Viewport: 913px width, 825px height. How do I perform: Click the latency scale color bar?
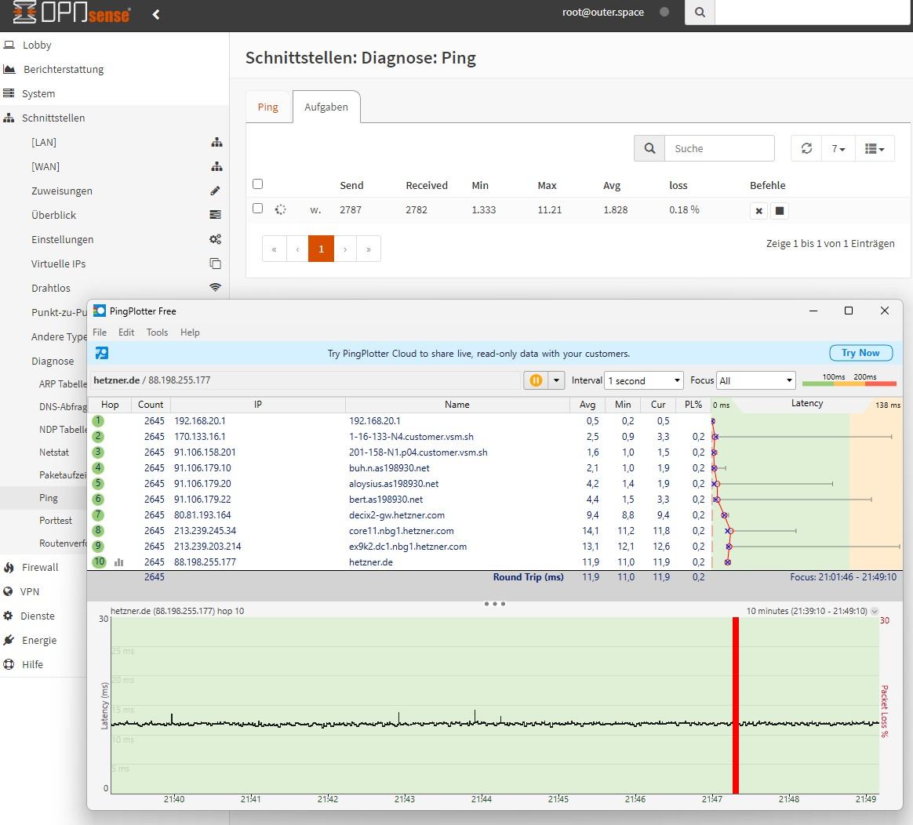849,383
